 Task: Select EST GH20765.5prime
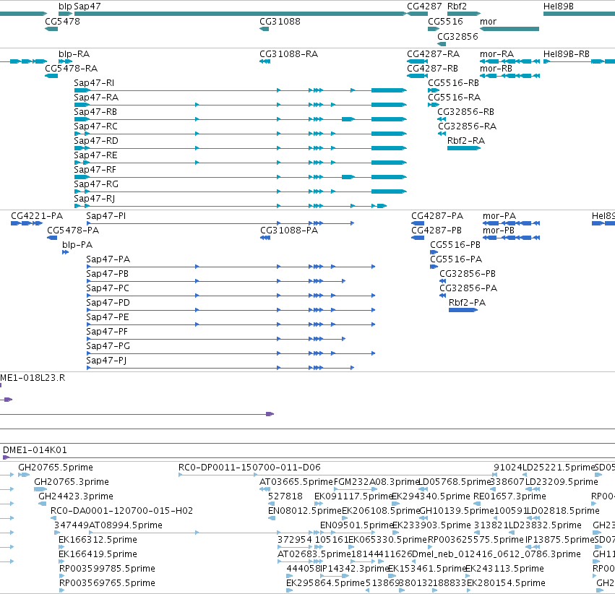coord(56,468)
